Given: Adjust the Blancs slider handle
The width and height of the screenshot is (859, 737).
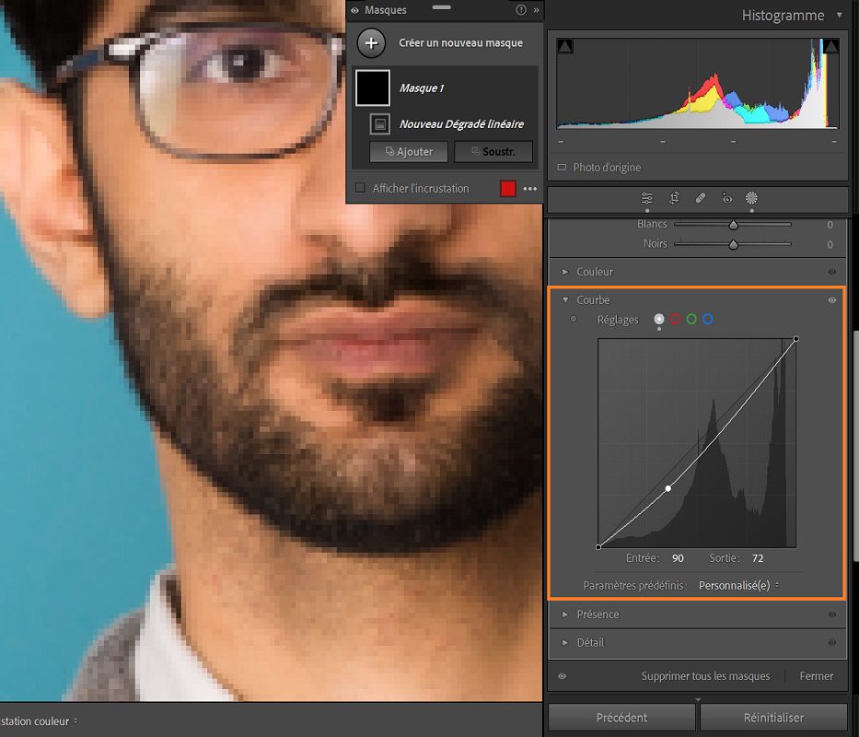Looking at the screenshot, I should [x=734, y=225].
